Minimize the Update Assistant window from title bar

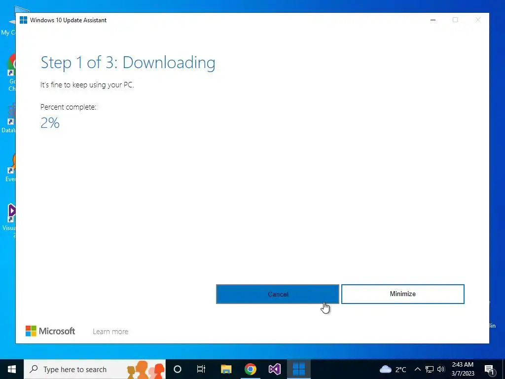(433, 20)
